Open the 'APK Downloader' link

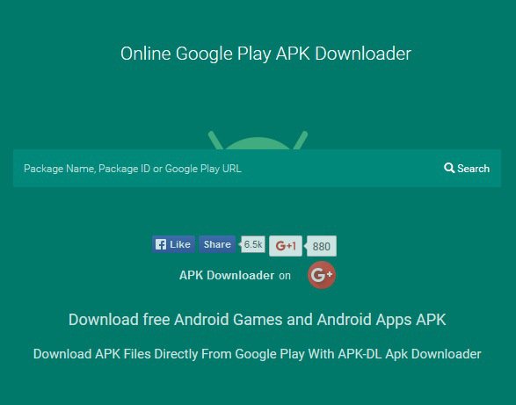coord(227,275)
